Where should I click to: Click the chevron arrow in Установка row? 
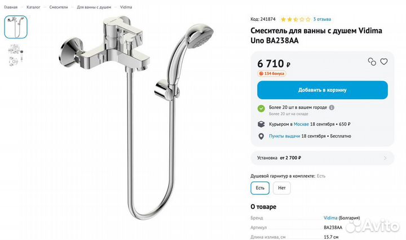tap(385, 158)
